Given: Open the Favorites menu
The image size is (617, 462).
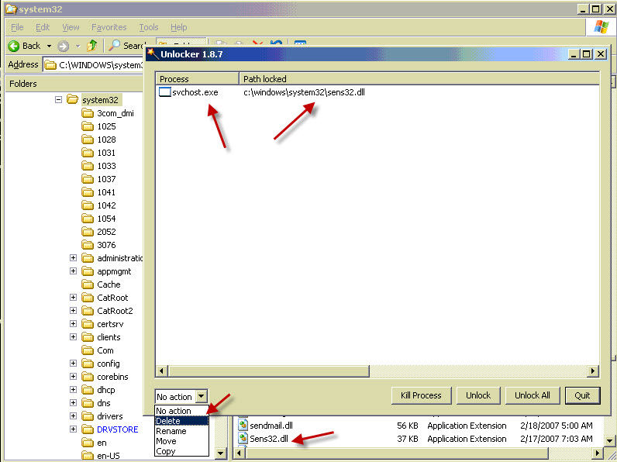Looking at the screenshot, I should pos(109,27).
